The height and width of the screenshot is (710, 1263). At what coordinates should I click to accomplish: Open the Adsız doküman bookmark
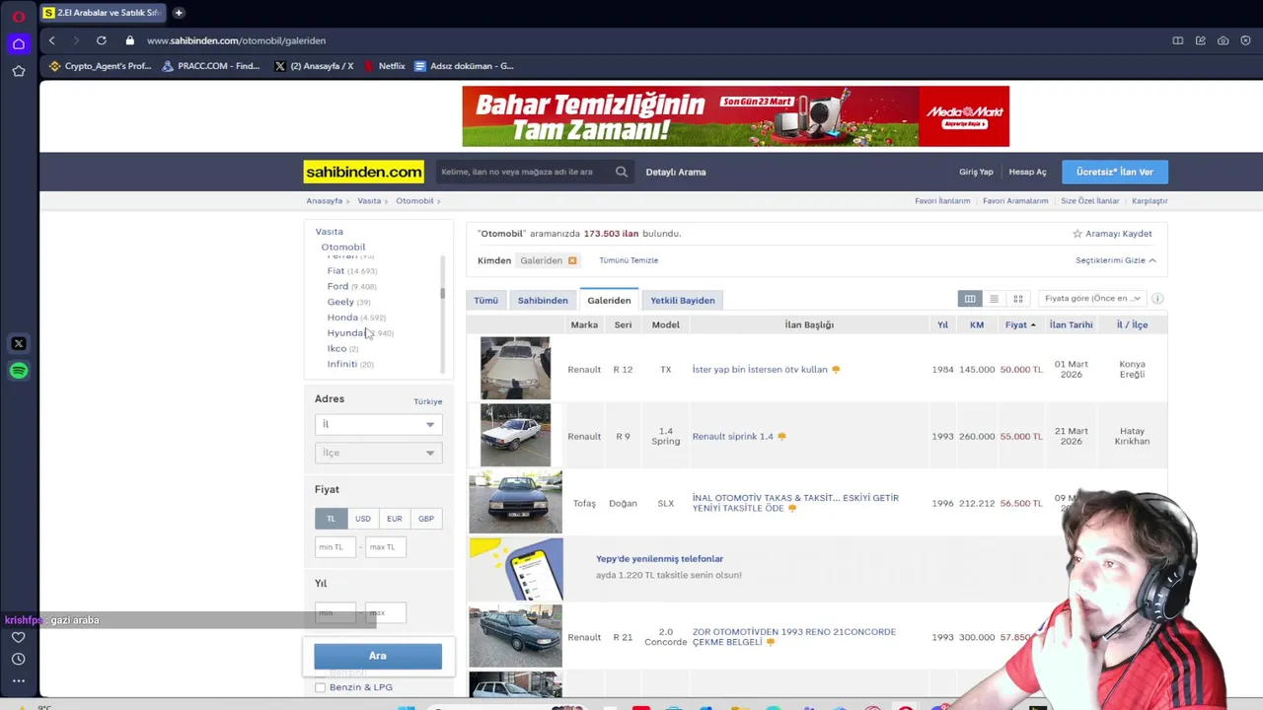[464, 66]
